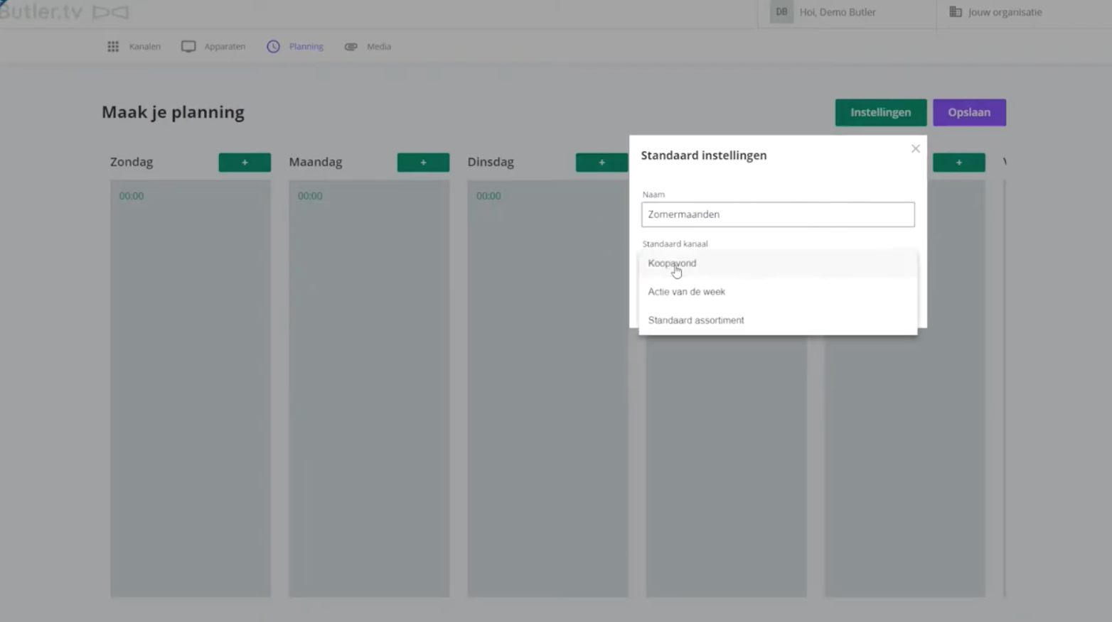Click the DB user avatar
The width and height of the screenshot is (1112, 622).
[x=781, y=12]
